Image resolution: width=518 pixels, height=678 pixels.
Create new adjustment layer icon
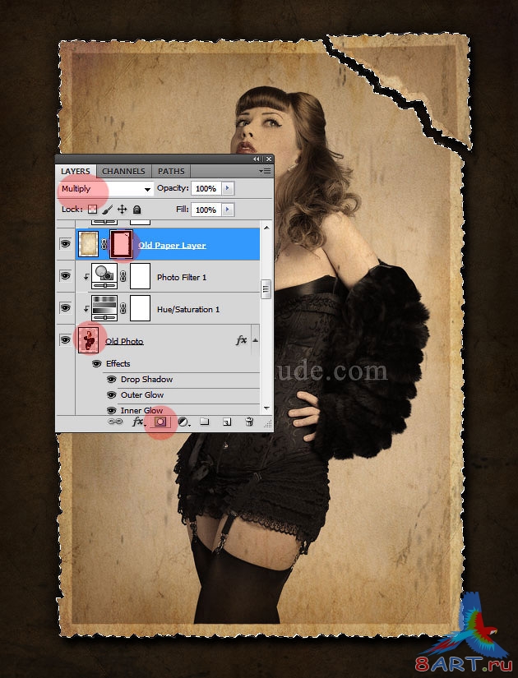click(x=183, y=422)
